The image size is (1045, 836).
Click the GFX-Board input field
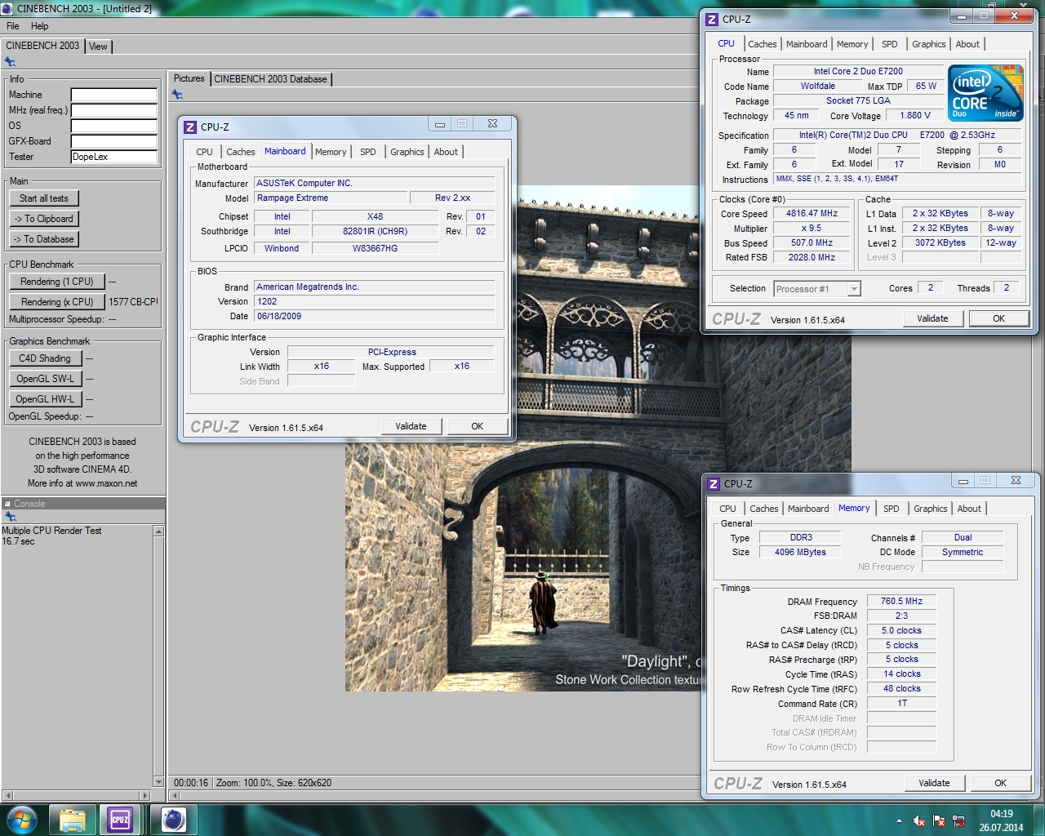coord(113,141)
